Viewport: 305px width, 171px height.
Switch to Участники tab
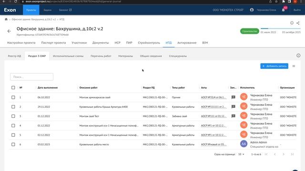coord(79,43)
